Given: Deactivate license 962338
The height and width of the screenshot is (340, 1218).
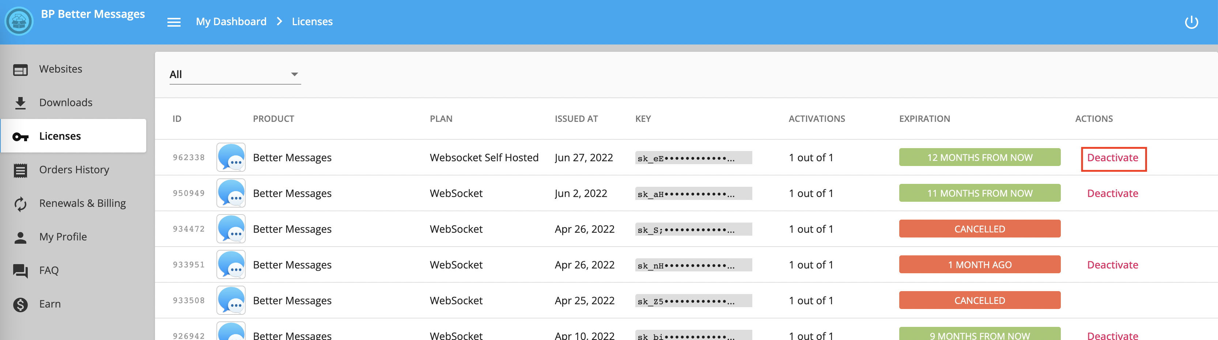Looking at the screenshot, I should pos(1113,158).
